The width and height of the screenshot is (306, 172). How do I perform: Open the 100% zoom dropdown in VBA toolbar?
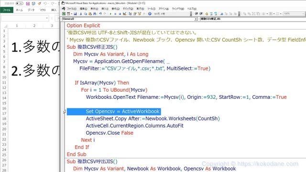click(303, 14)
